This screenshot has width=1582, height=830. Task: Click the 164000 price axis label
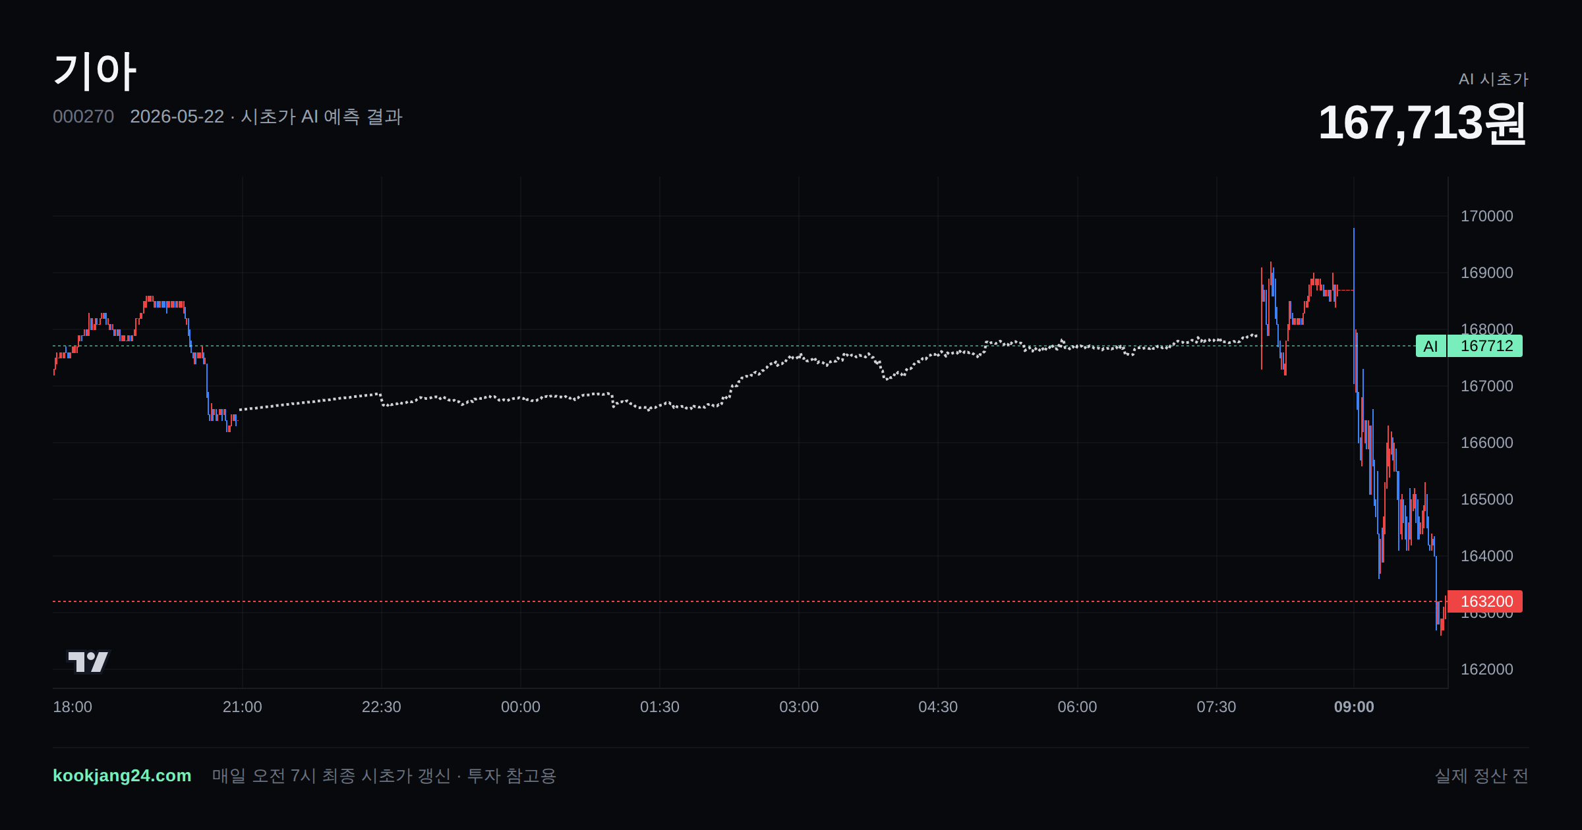(1486, 556)
